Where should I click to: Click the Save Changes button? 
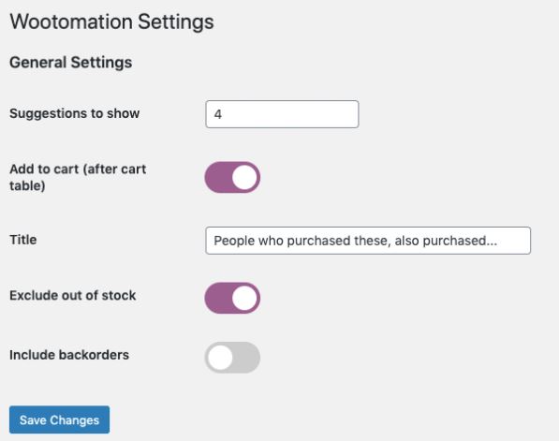60,419
